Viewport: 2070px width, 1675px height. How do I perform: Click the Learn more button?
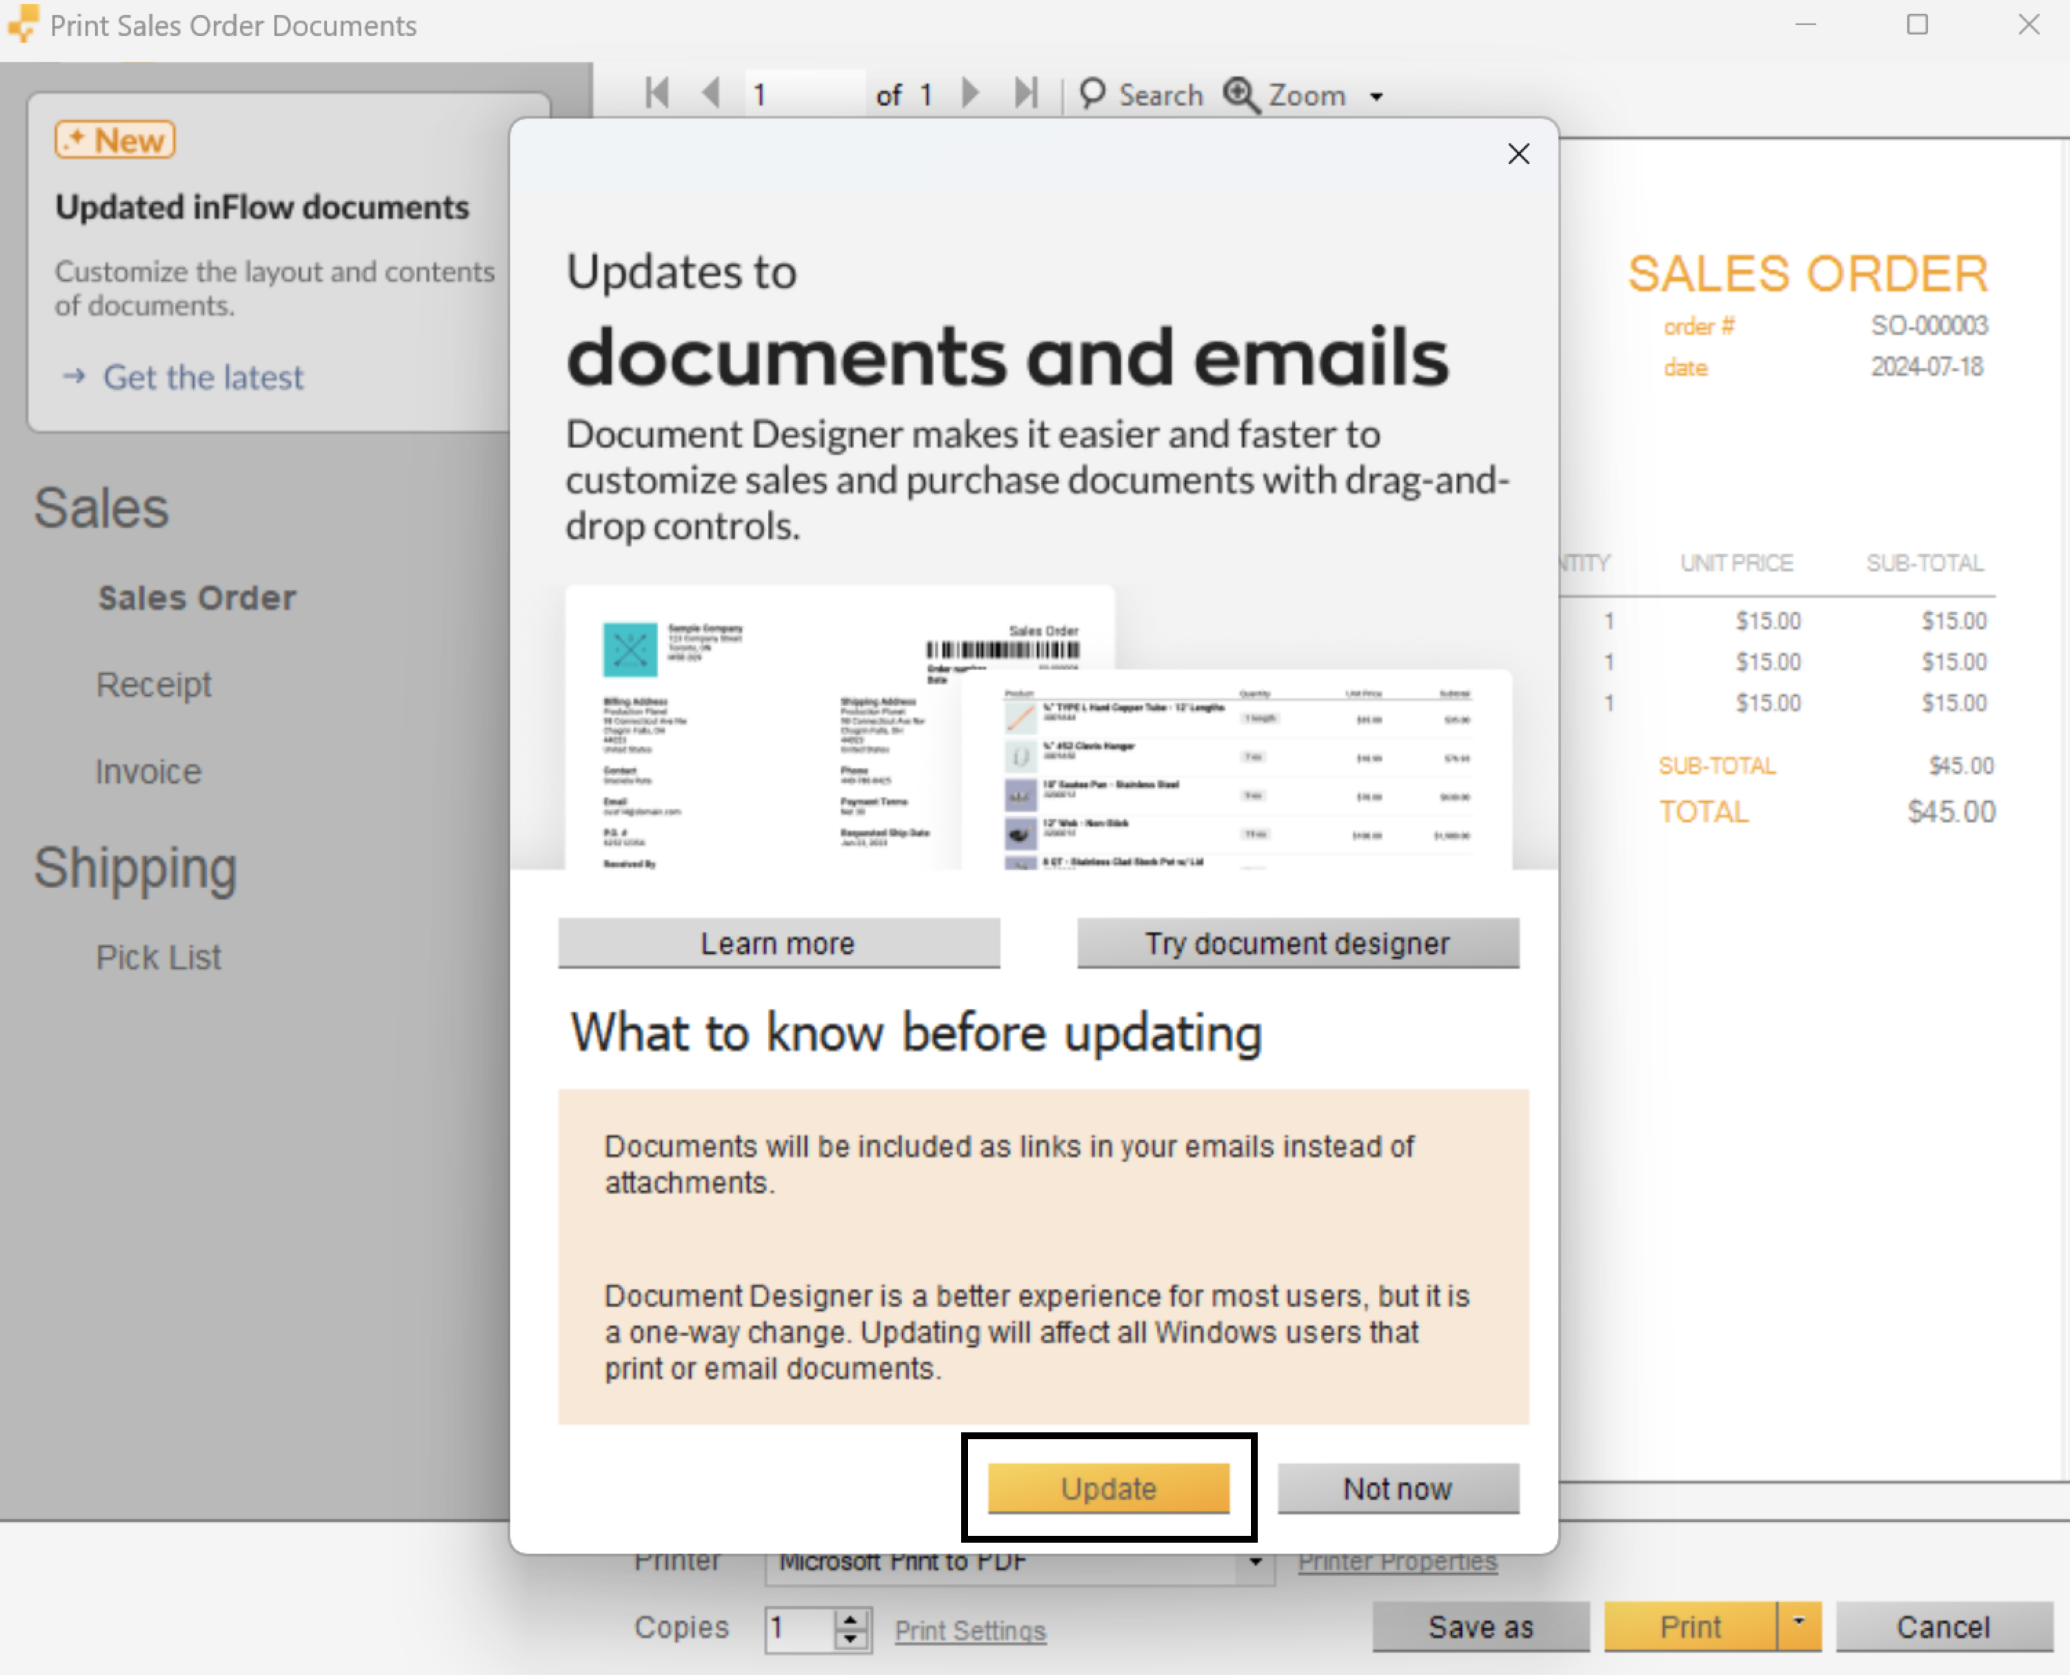(x=778, y=943)
